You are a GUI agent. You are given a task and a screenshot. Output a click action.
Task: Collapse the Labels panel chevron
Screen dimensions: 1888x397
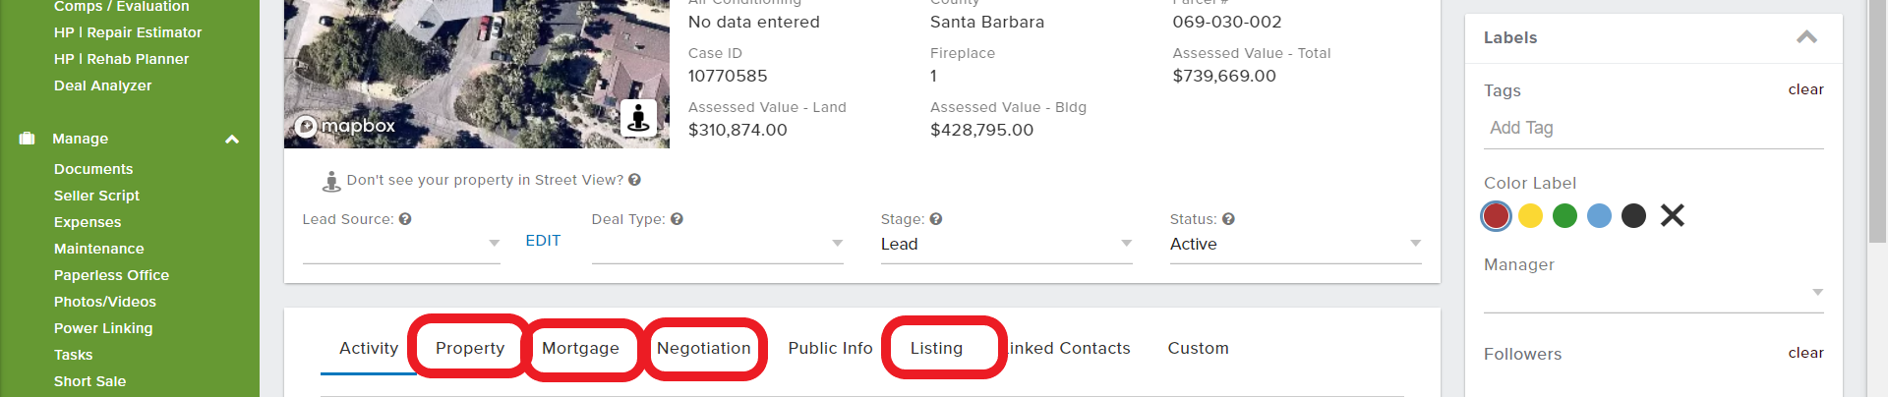pyautogui.click(x=1806, y=37)
